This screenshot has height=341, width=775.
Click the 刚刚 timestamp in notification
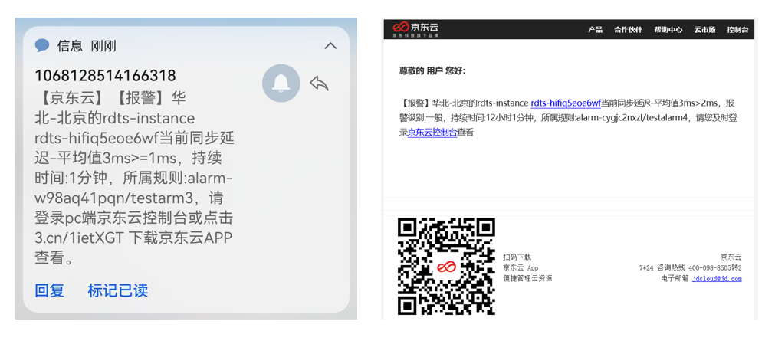(103, 47)
